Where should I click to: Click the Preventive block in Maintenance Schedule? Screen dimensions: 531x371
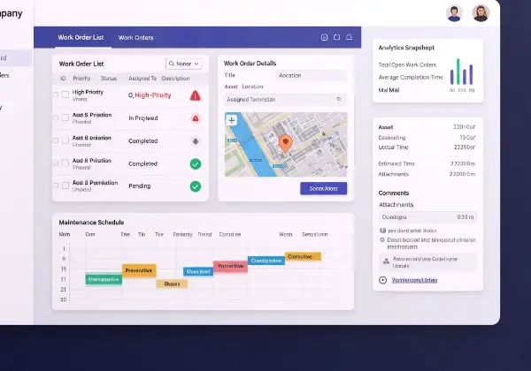tap(139, 270)
